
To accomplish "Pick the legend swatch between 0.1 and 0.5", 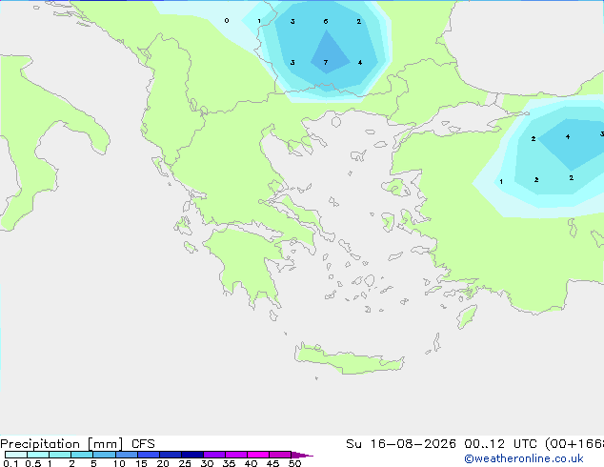I will tap(16, 455).
